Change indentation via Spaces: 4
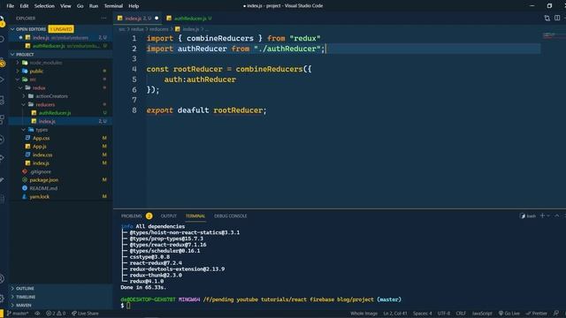The height and width of the screenshot is (318, 566). (x=423, y=314)
